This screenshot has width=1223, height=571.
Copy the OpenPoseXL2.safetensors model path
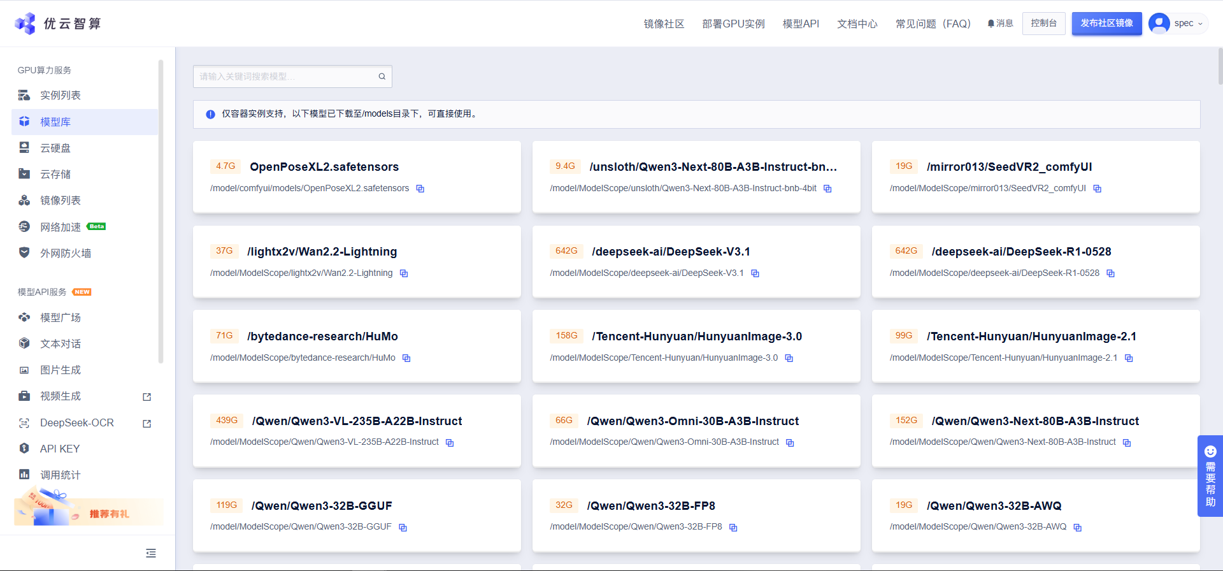click(x=420, y=189)
